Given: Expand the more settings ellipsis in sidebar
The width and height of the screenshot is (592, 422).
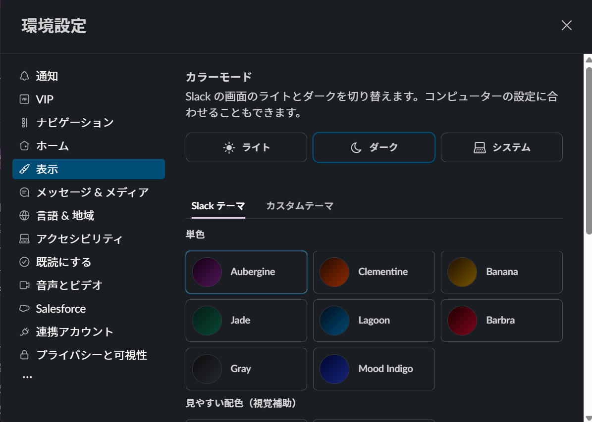Looking at the screenshot, I should [x=27, y=377].
